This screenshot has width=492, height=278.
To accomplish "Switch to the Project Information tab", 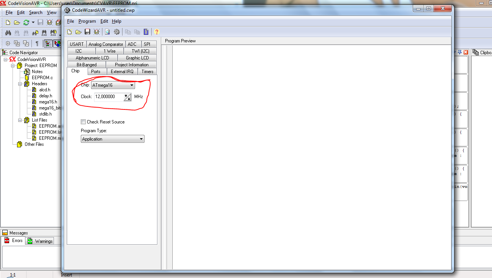I will [132, 65].
